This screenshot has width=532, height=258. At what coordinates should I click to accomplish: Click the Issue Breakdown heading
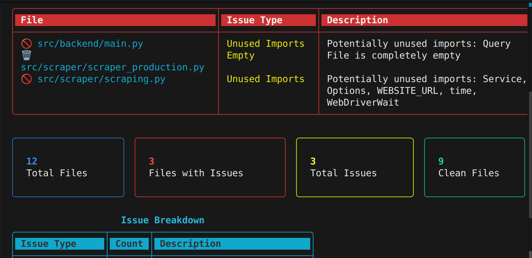[x=162, y=220]
